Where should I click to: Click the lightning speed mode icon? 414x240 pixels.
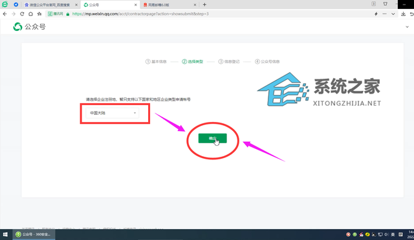click(x=376, y=14)
